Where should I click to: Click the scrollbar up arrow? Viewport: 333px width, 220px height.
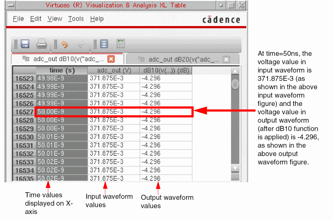tap(235, 71)
